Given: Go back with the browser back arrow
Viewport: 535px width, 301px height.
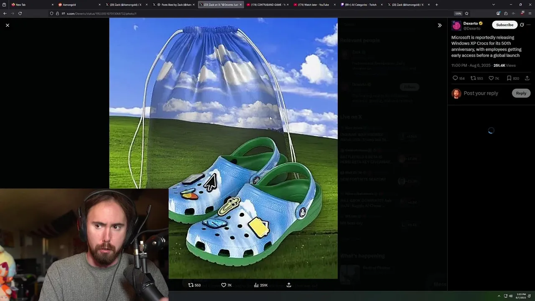Looking at the screenshot, I should point(5,13).
